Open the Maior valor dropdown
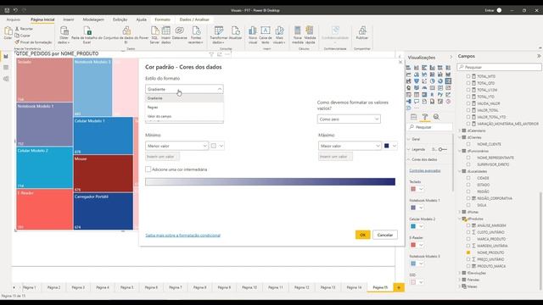 (x=350, y=146)
